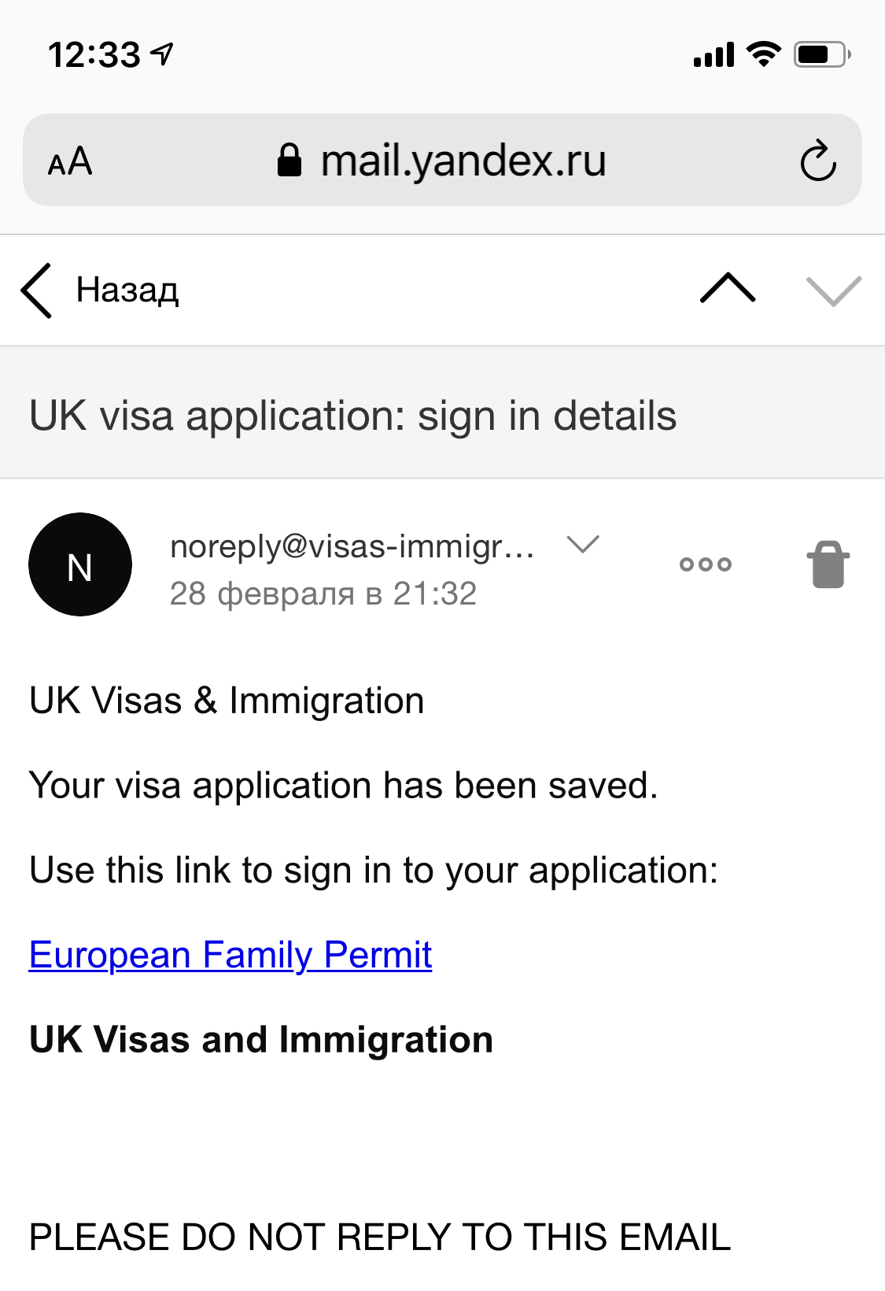The width and height of the screenshot is (885, 1291).
Task: Tap the Wi-Fi status icon
Action: coord(763,54)
